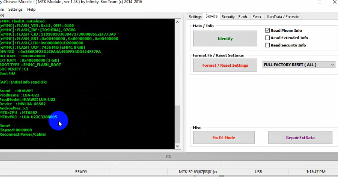
Task: Click 'Reconnect Power/Cable!' log text
Action: (x=23, y=134)
